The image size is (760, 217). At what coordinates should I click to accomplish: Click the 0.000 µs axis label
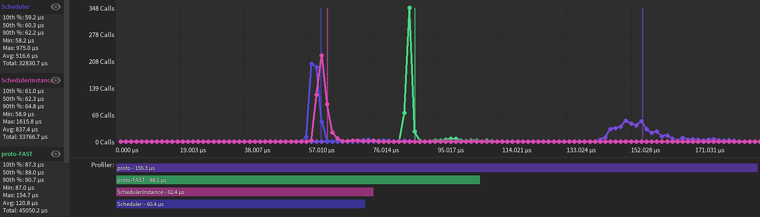pos(129,150)
